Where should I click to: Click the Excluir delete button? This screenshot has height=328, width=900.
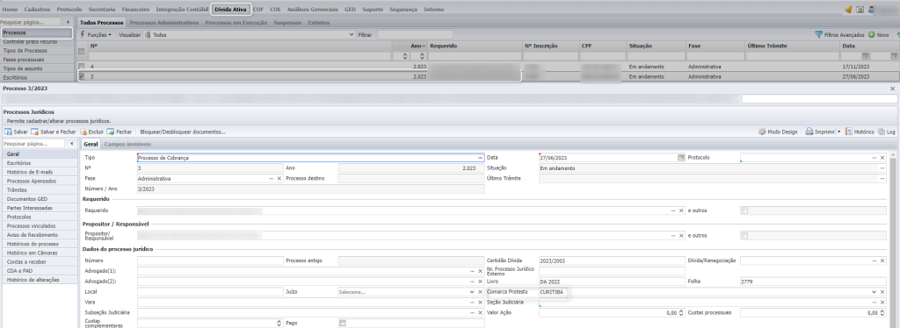point(91,132)
